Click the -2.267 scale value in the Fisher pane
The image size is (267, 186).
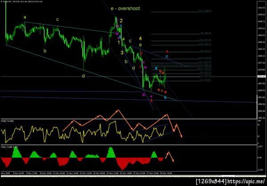pyautogui.click(x=260, y=170)
